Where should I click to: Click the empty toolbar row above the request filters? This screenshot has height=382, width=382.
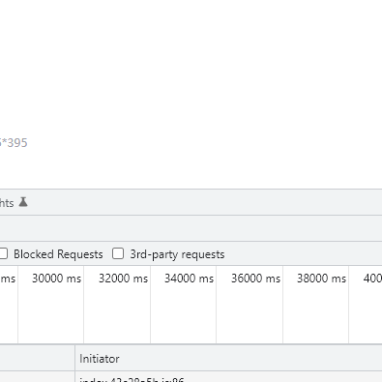click(191, 228)
